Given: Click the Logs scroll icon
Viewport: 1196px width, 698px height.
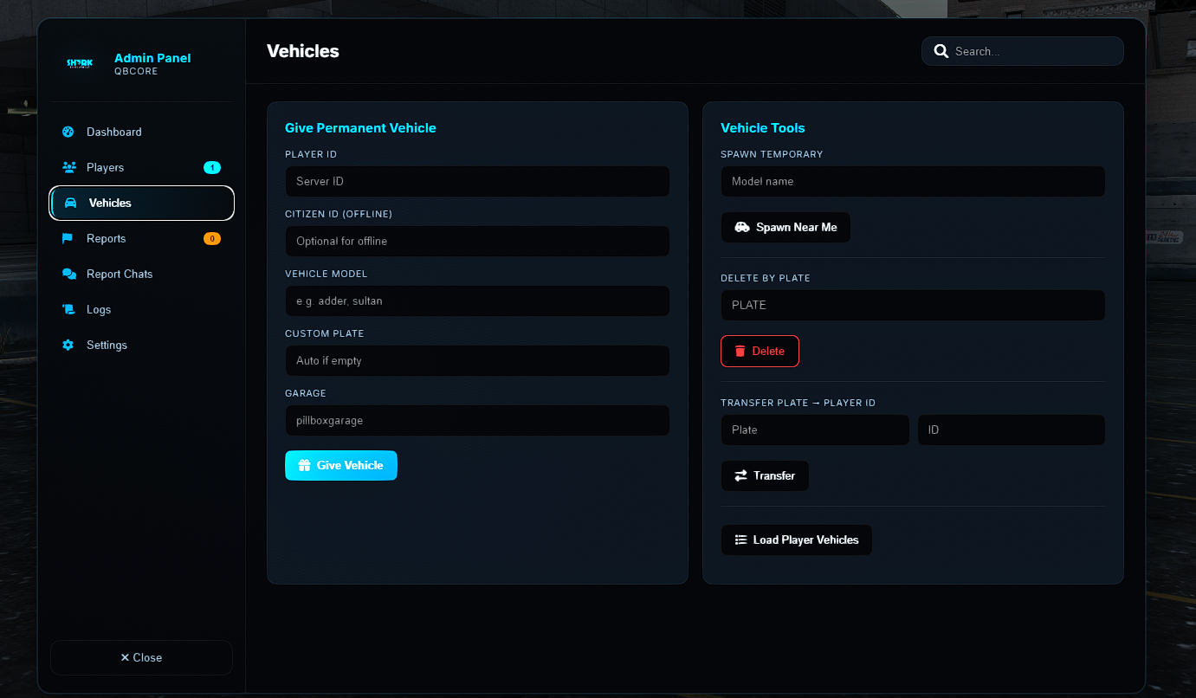Looking at the screenshot, I should (x=68, y=309).
